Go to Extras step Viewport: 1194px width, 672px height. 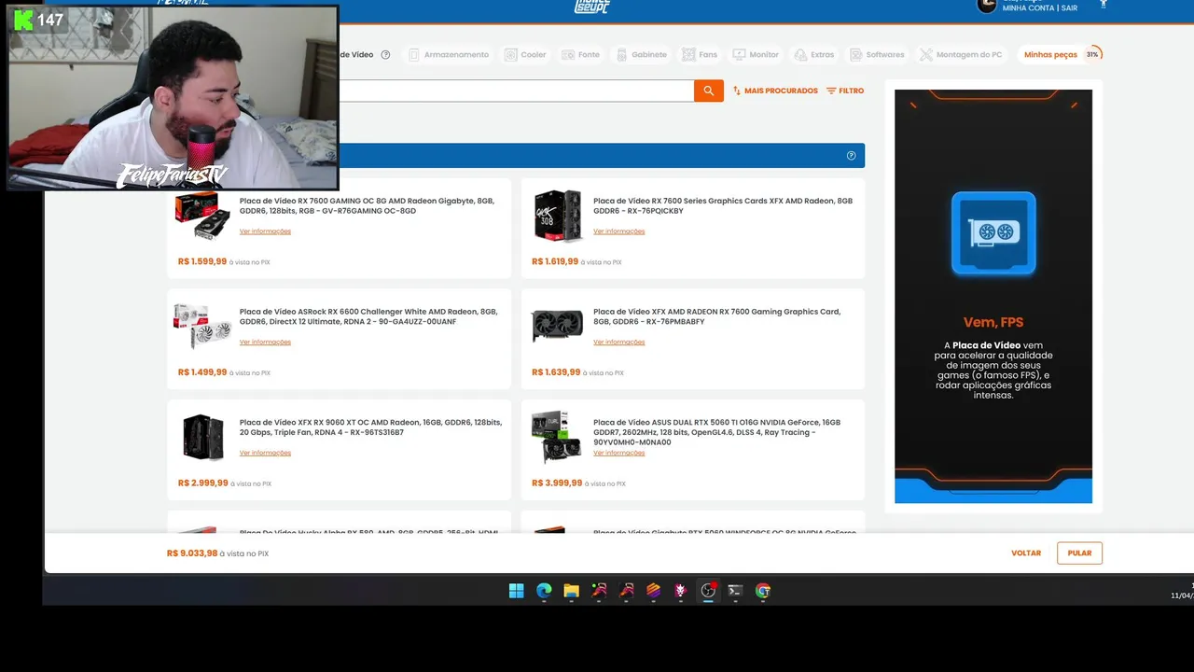(x=813, y=55)
